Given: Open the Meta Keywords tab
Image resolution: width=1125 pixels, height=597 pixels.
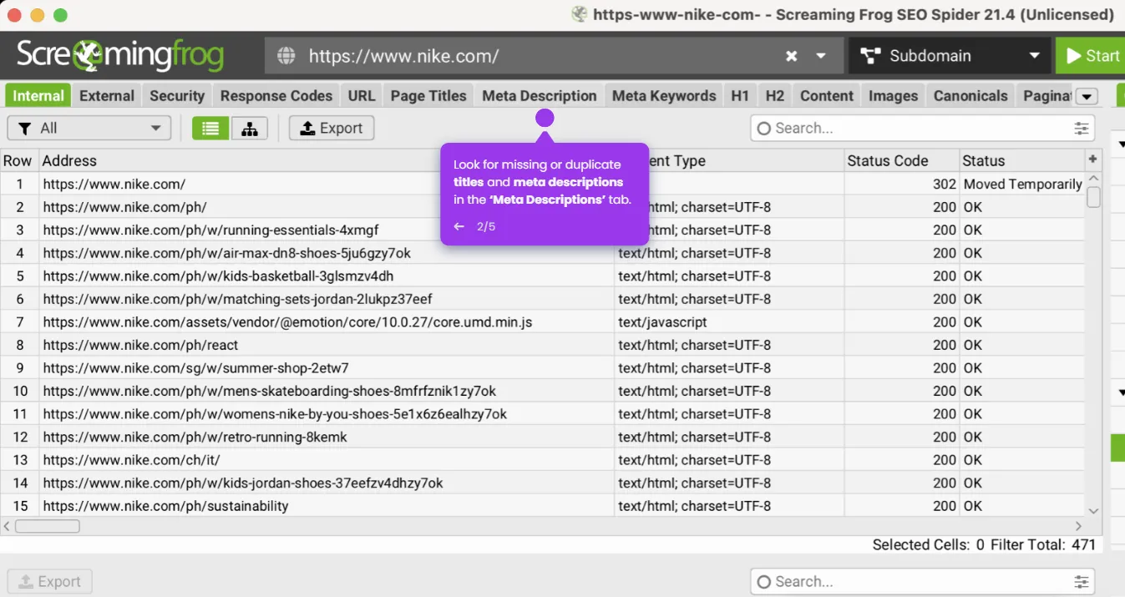Looking at the screenshot, I should pyautogui.click(x=664, y=95).
